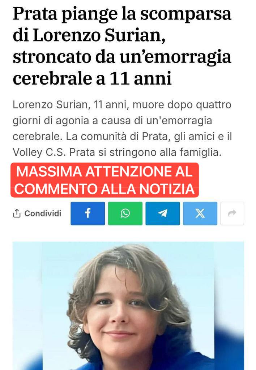Click 'gli amici e il' in the summary
This screenshot has height=370, width=256.
(x=203, y=136)
